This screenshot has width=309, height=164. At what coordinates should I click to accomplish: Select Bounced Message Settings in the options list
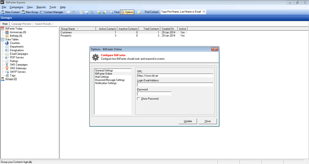[110, 80]
